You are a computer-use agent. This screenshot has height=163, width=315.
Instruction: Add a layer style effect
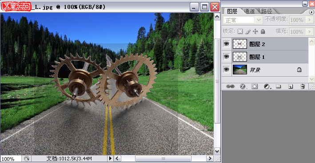point(243,86)
